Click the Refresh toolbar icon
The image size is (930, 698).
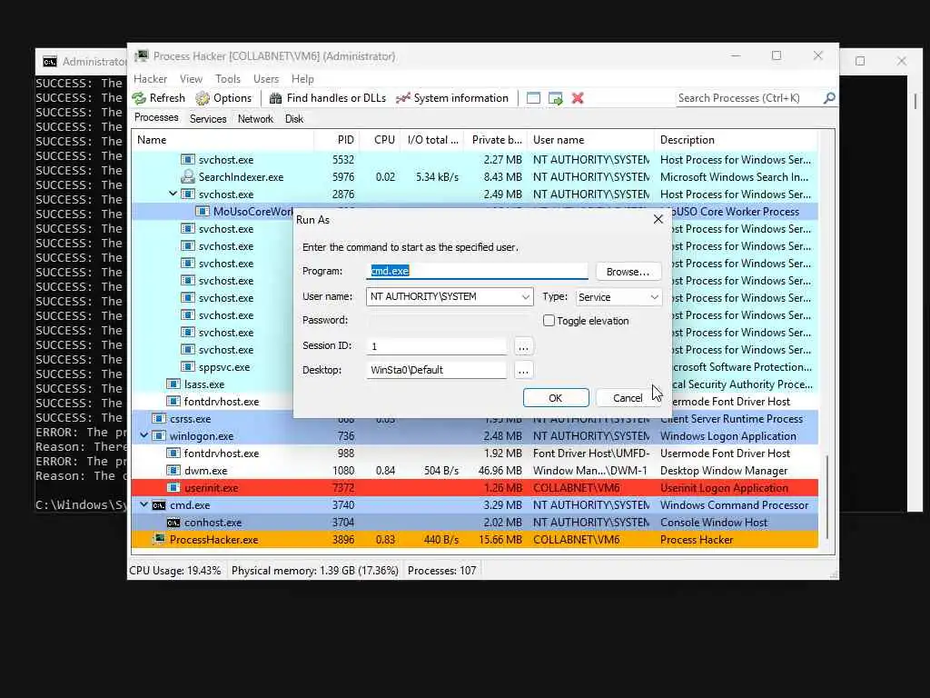coord(139,98)
